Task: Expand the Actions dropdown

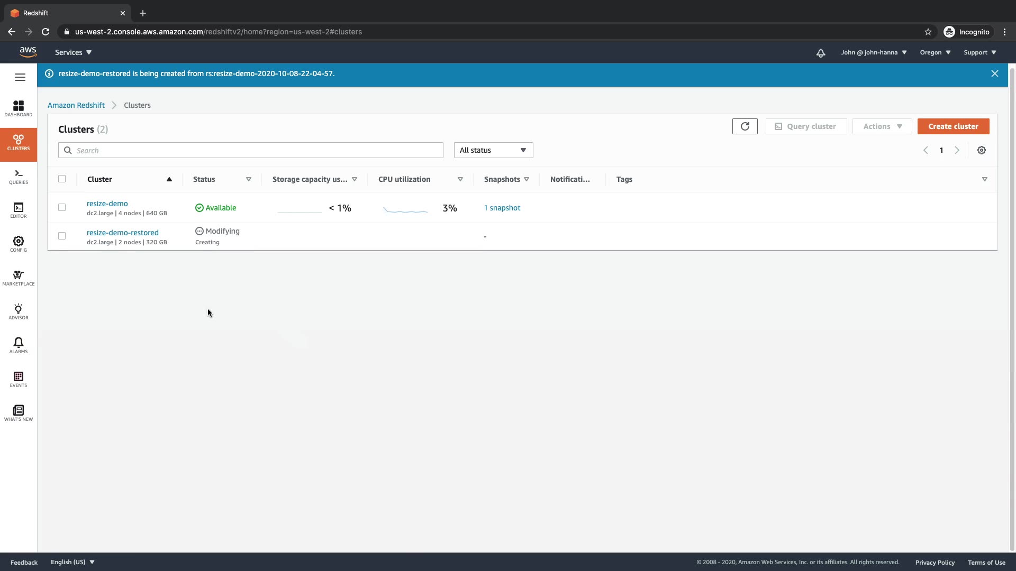Action: click(x=882, y=126)
